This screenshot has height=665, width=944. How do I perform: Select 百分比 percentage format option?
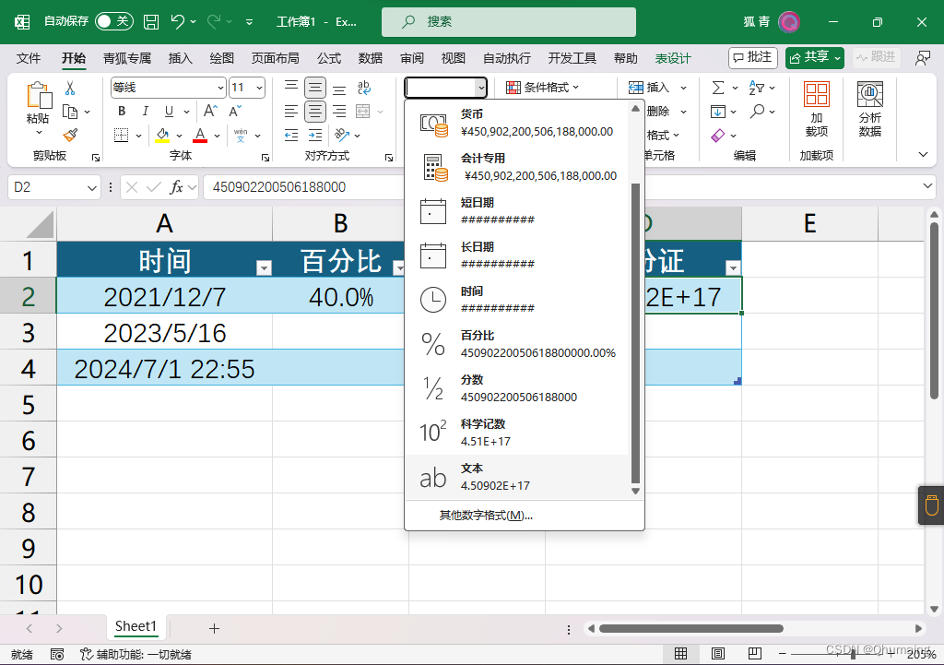pyautogui.click(x=516, y=344)
